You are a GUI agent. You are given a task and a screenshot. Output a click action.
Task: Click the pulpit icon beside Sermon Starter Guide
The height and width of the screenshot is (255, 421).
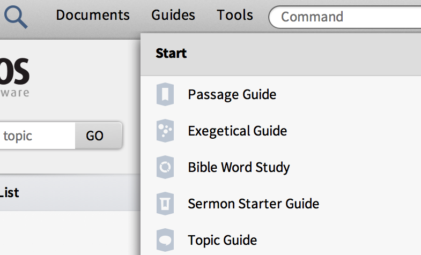pyautogui.click(x=165, y=204)
